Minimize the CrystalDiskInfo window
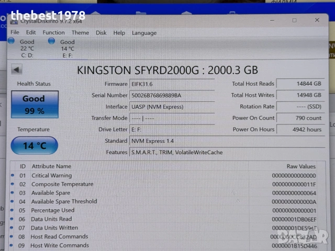Screen dimensions: 335x251 (x=272, y=20)
